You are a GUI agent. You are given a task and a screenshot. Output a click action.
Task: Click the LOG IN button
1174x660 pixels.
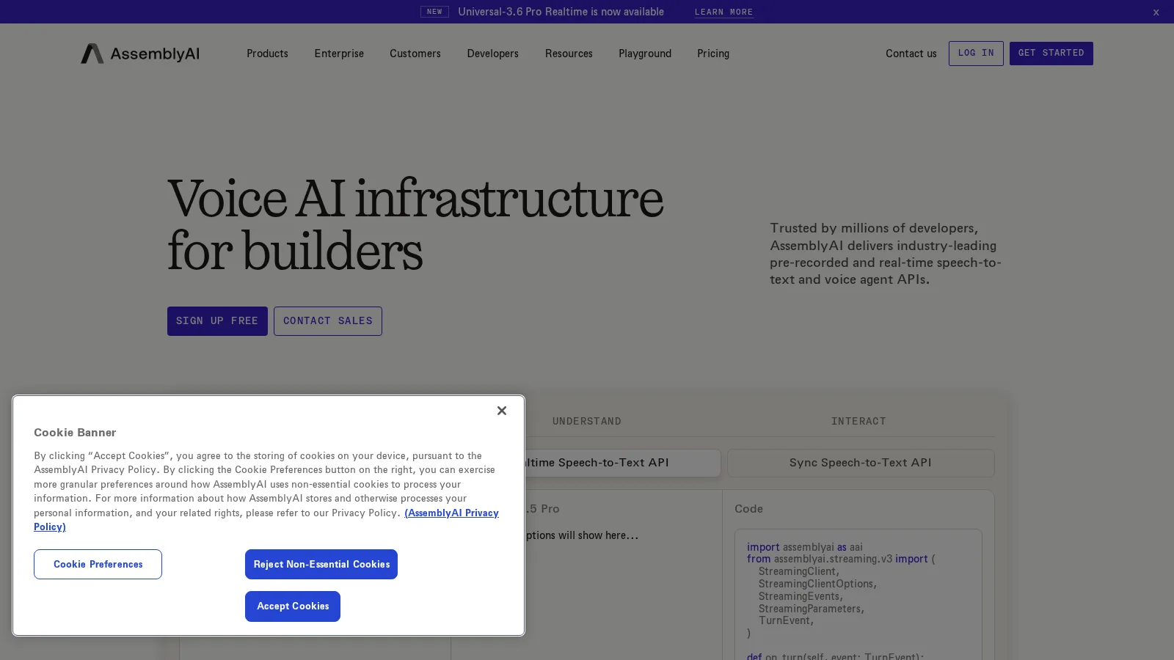tap(976, 54)
